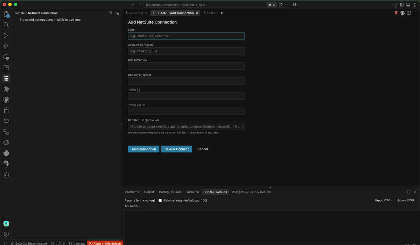
Task: Open the database cylinder view in activity bar
Action: [x=6, y=110]
